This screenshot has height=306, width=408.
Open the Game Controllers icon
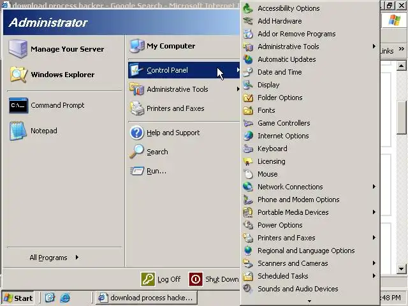(x=248, y=123)
